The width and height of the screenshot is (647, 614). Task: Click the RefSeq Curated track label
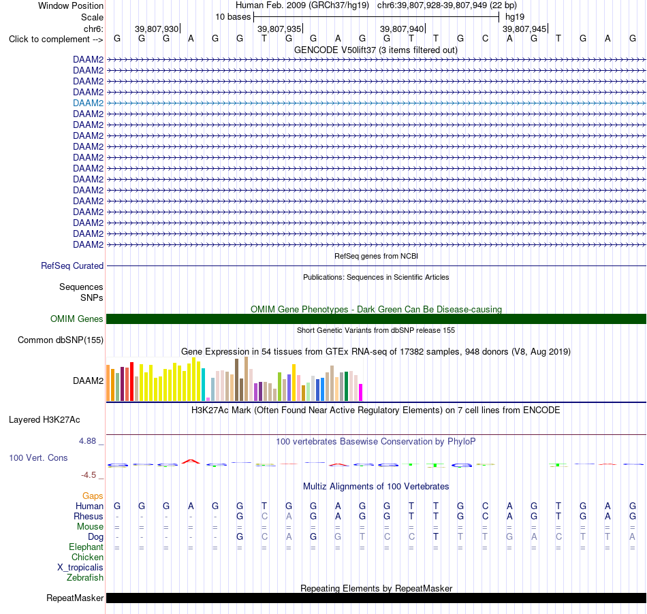(x=72, y=266)
